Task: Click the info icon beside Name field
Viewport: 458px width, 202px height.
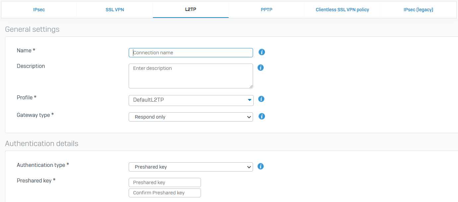Action: pyautogui.click(x=262, y=52)
